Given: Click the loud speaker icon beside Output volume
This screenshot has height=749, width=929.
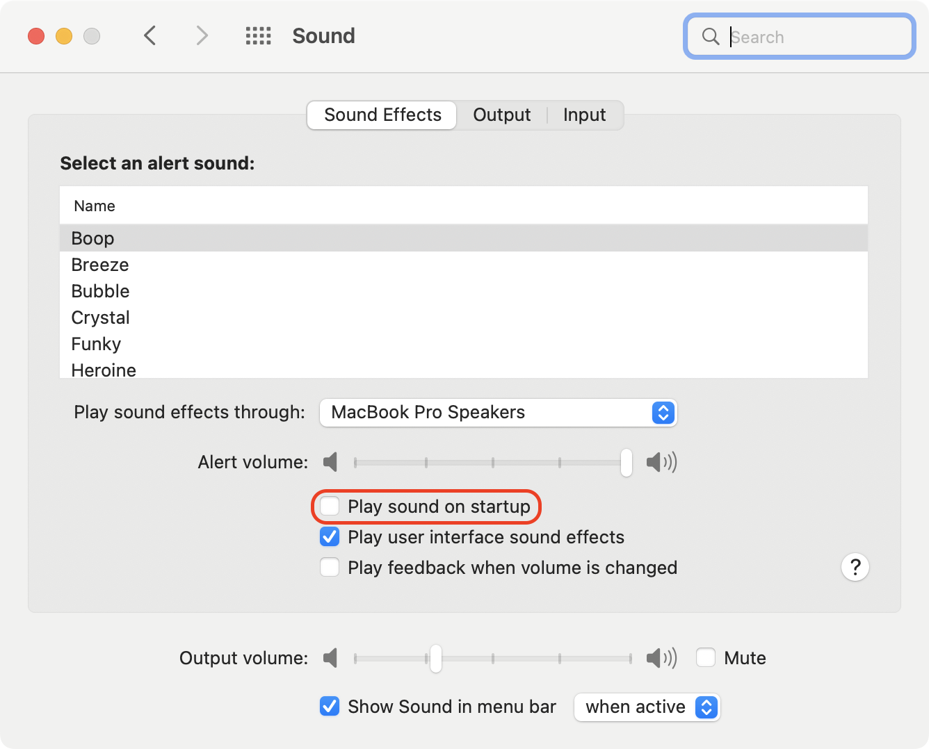Looking at the screenshot, I should [x=660, y=657].
